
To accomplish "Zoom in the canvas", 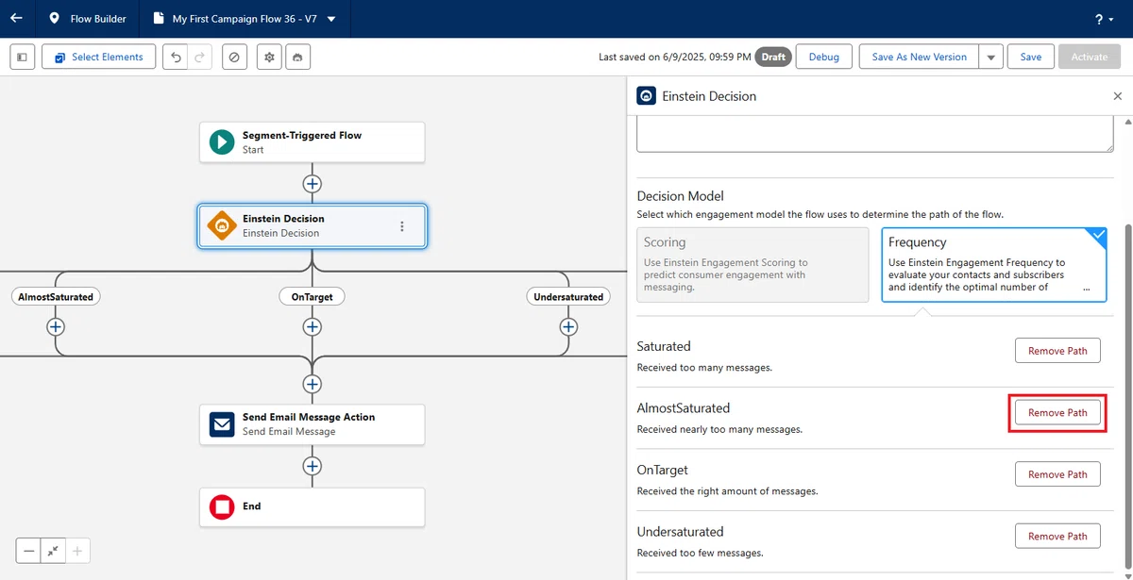I will (78, 551).
